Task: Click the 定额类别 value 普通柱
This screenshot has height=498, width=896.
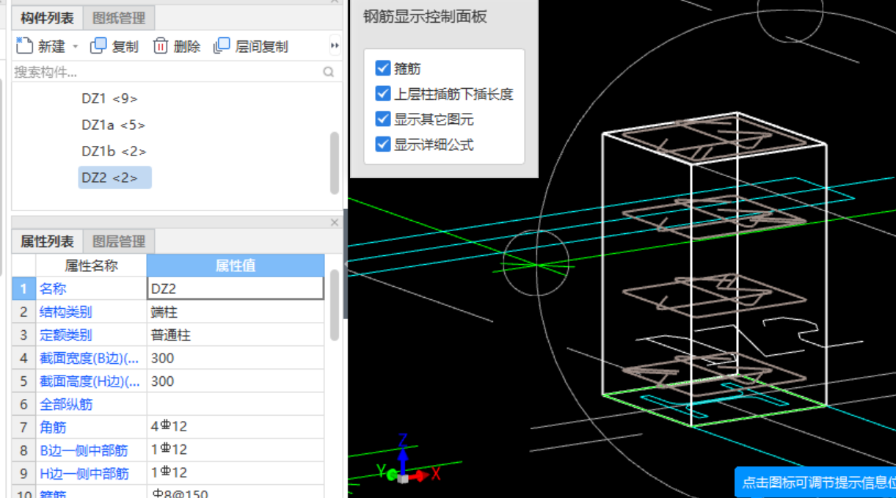Action: point(236,335)
